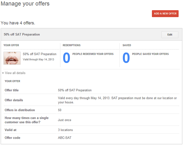This screenshot has width=184, height=145.
Task: Click the 'Offer details' row label
Action: point(14,100)
